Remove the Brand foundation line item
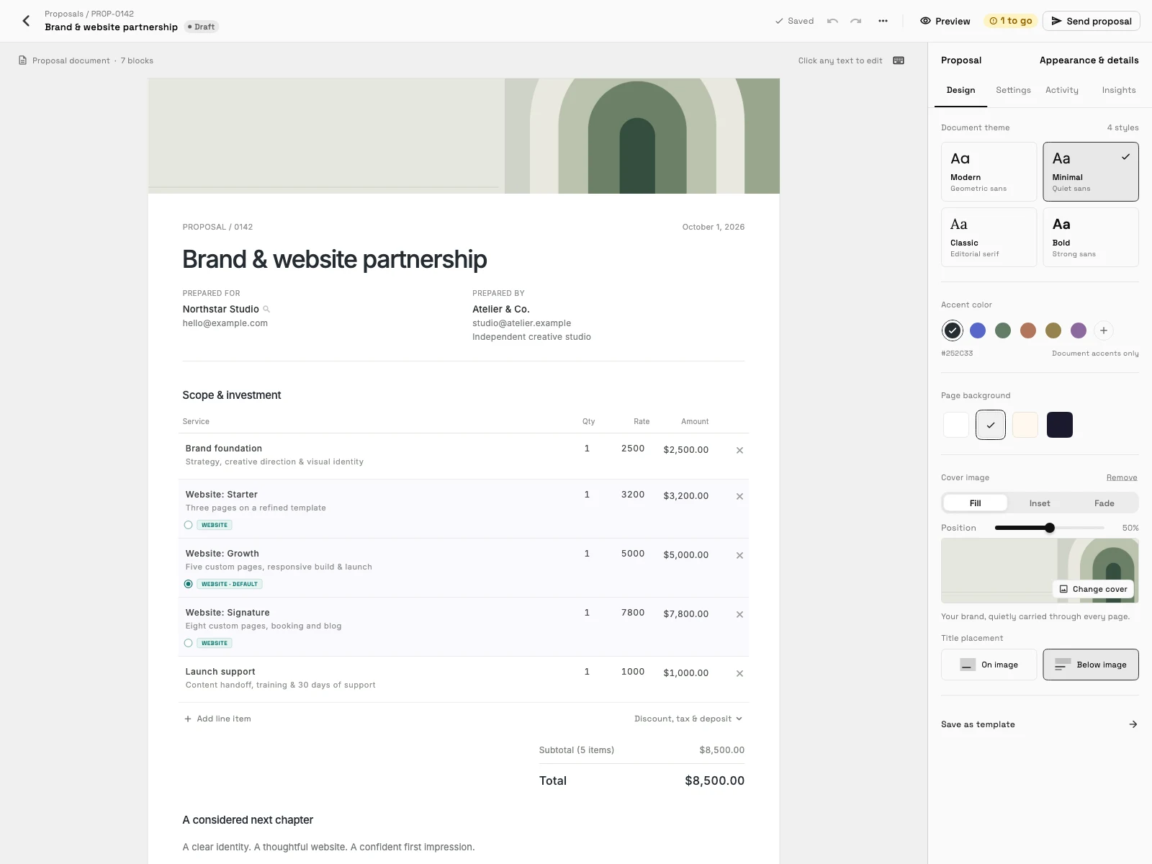Image resolution: width=1152 pixels, height=864 pixels. coord(739,450)
